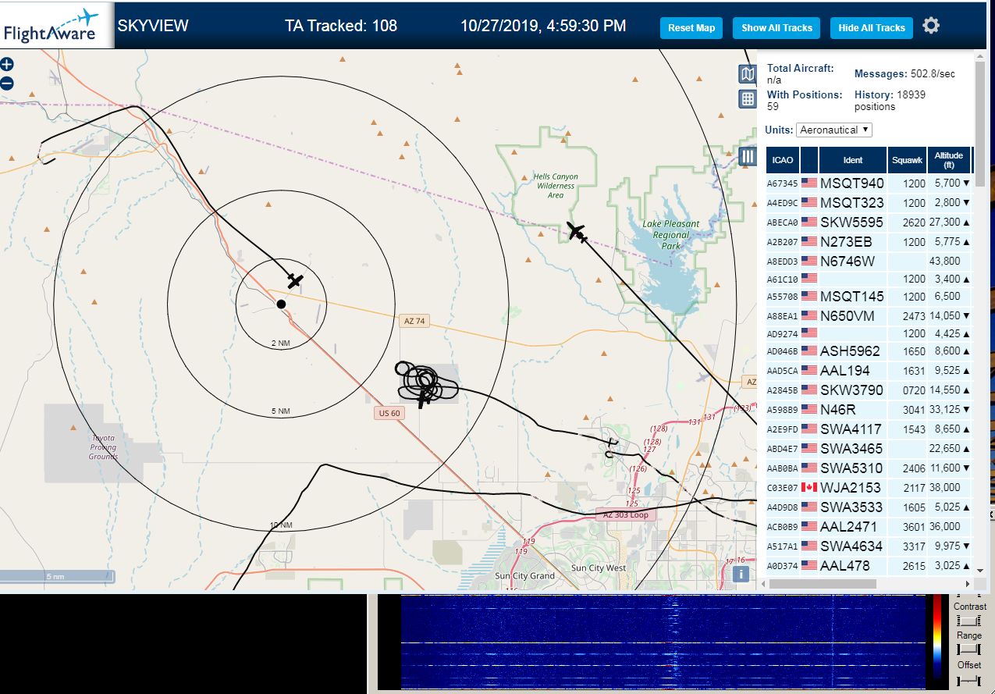Image resolution: width=995 pixels, height=694 pixels.
Task: Click the FlightAware logo
Action: (x=57, y=26)
